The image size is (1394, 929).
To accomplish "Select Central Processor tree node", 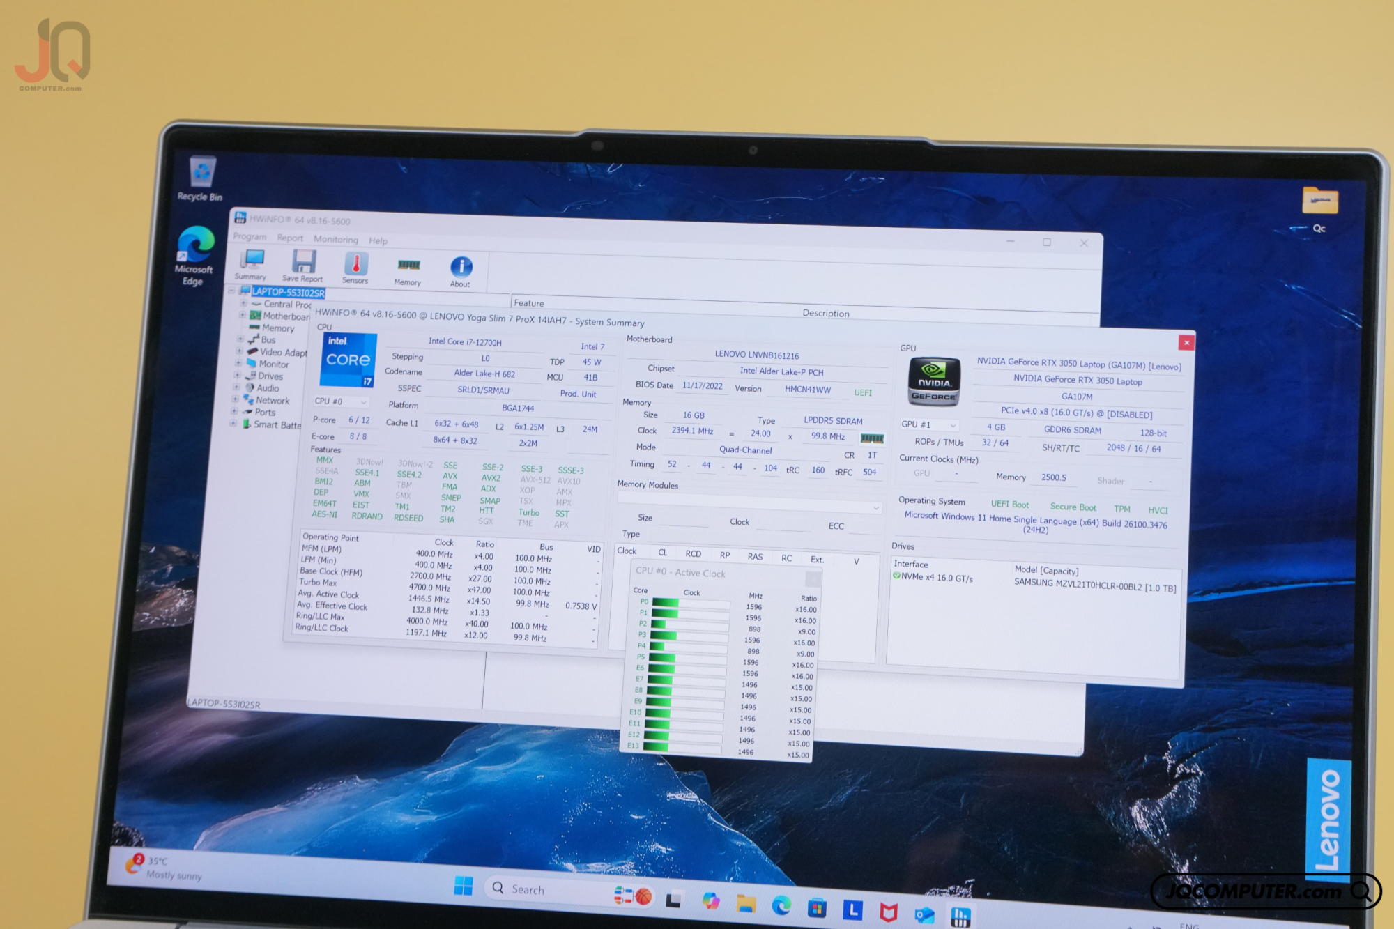I will 287,305.
